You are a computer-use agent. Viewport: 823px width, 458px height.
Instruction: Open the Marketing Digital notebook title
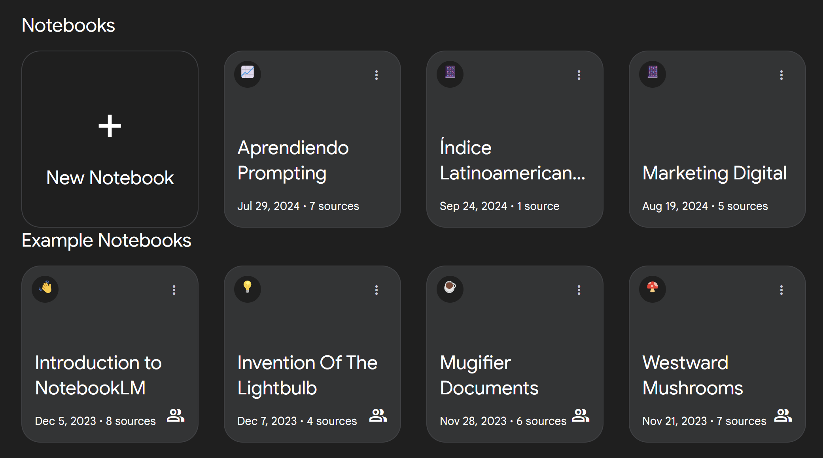(714, 173)
